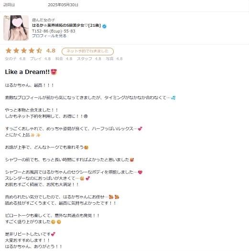Click the スタッフ 4.8 sub-rating
This screenshot has height=251, width=249.
(x=89, y=59)
